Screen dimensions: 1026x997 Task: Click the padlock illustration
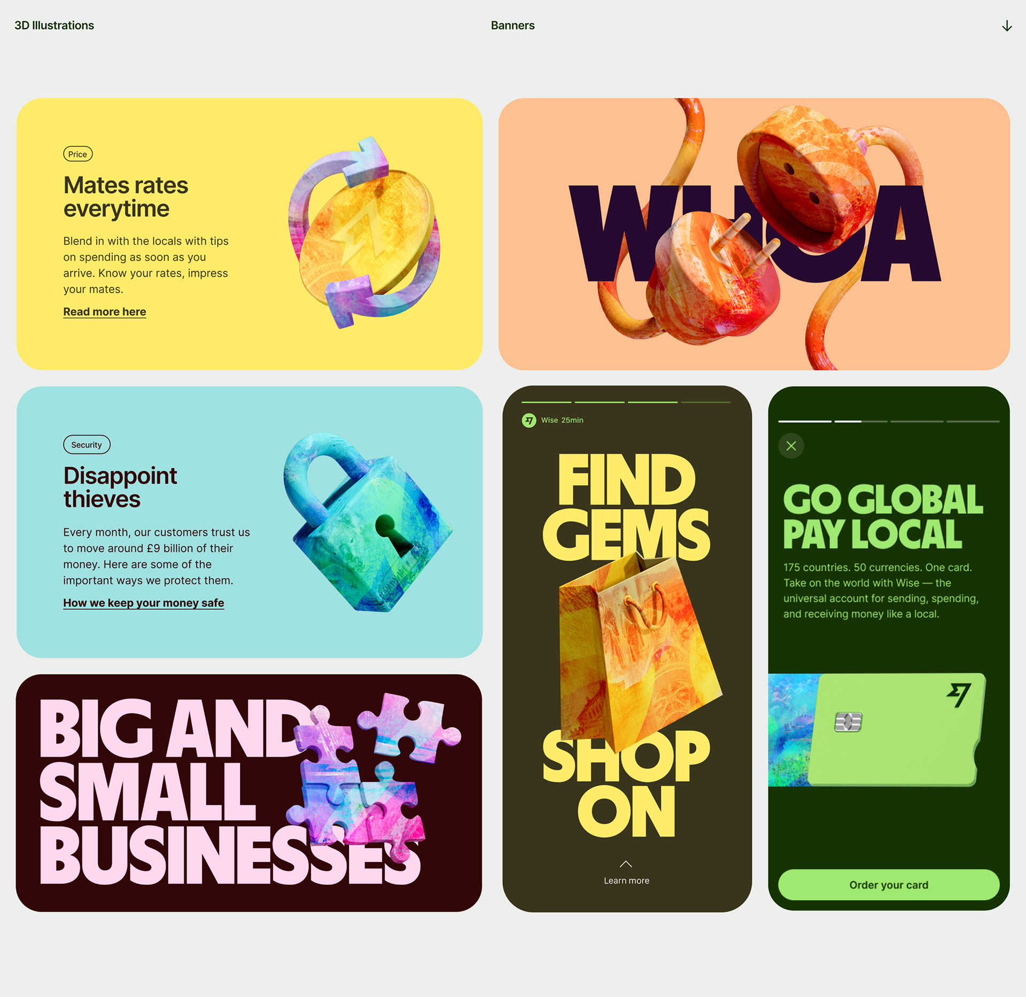pyautogui.click(x=368, y=522)
